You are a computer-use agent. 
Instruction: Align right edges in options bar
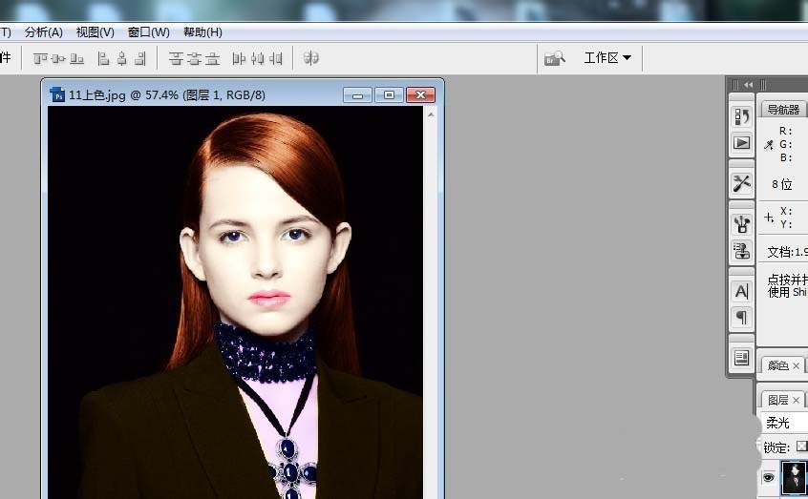pyautogui.click(x=140, y=59)
